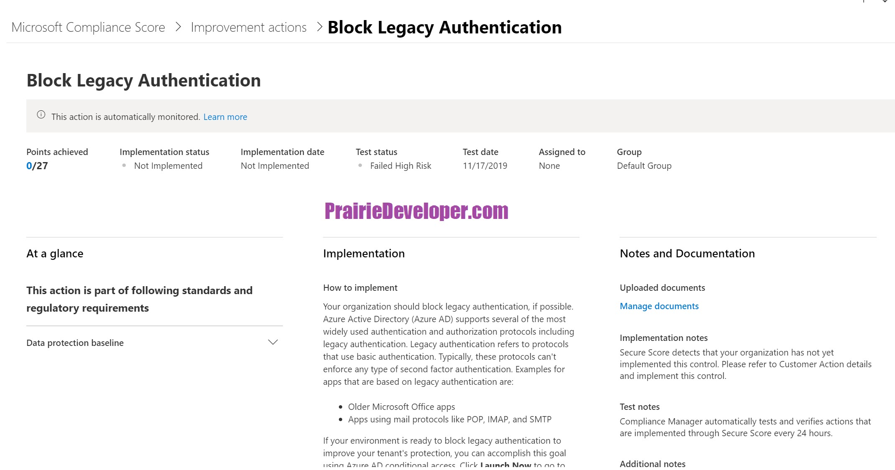Click the status dot beside Failed High Risk

click(x=360, y=165)
